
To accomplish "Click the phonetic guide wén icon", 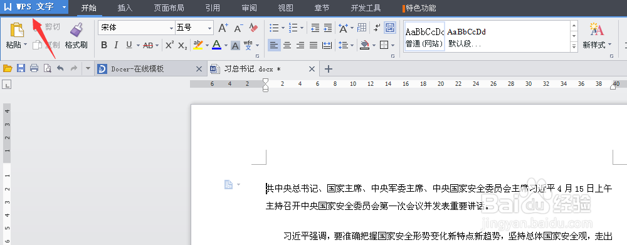I will coord(248,45).
